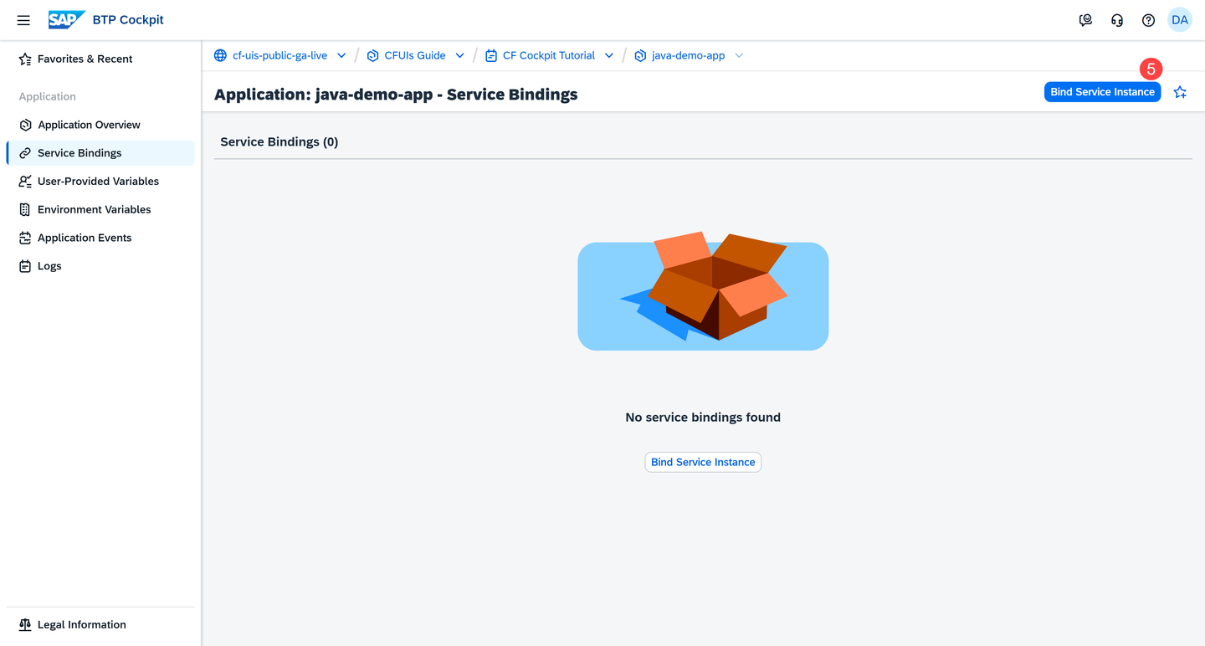Click the Application section label
Viewport: 1205px width, 646px height.
(48, 97)
